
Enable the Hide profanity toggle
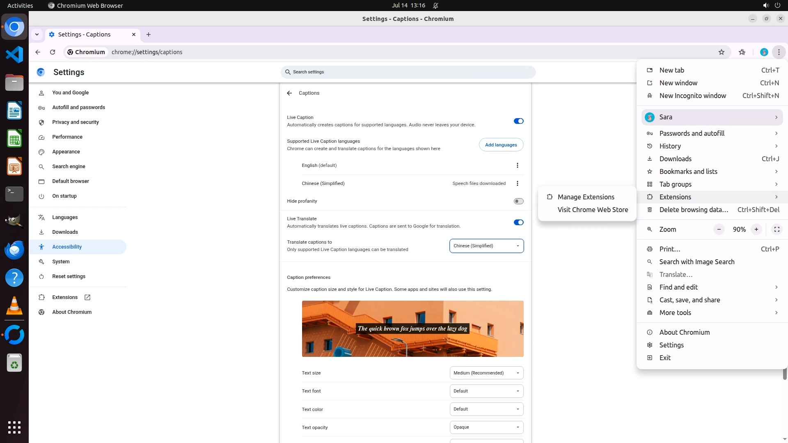click(x=518, y=201)
